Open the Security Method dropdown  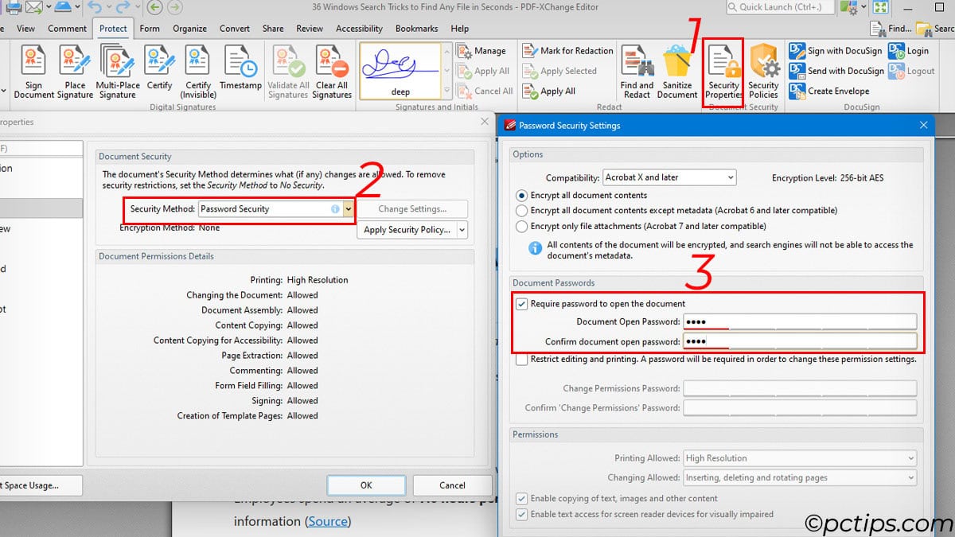pyautogui.click(x=276, y=209)
